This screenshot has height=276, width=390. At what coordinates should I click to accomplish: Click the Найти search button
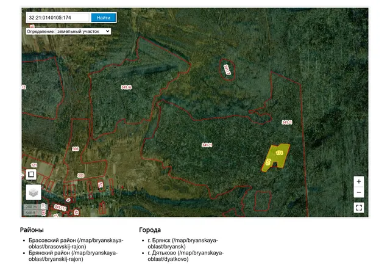tap(104, 18)
